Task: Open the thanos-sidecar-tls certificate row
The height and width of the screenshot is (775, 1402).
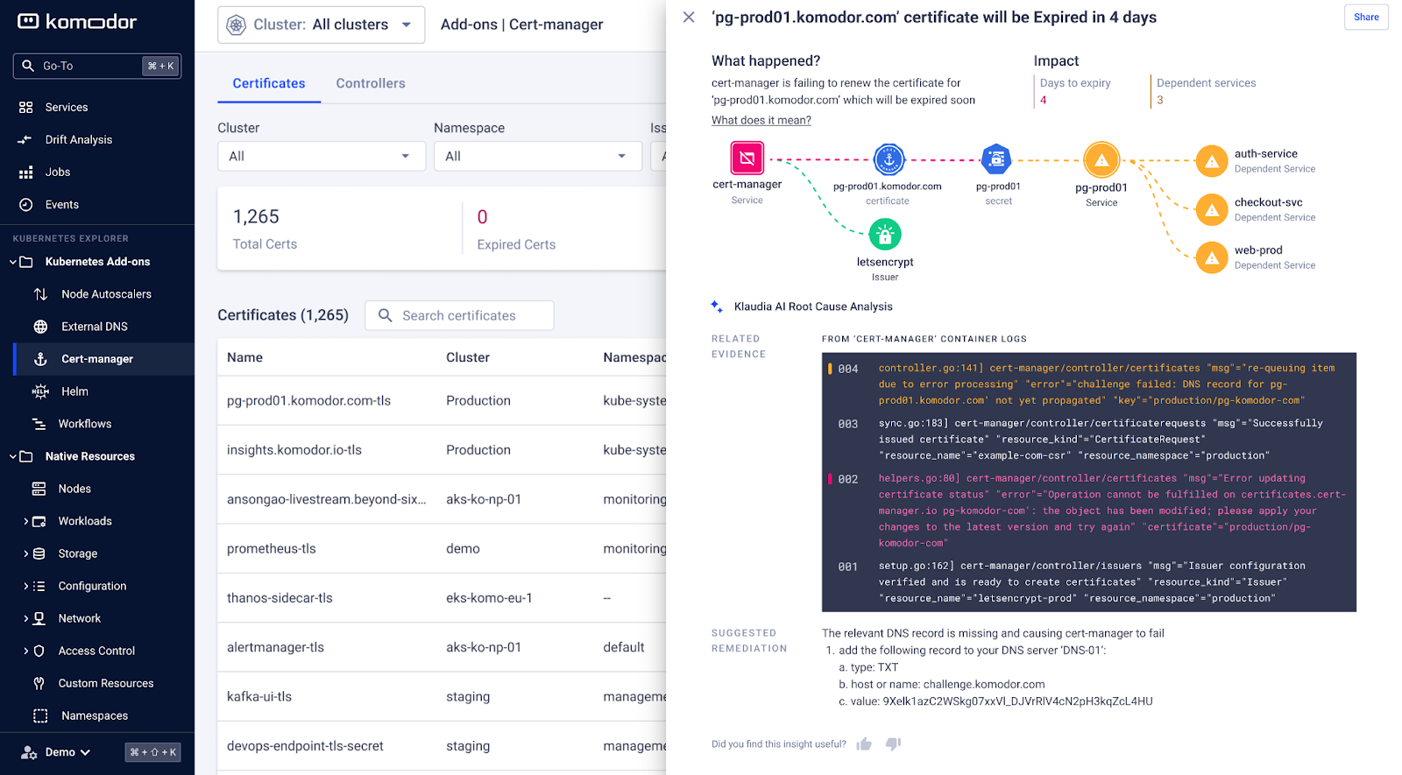Action: [x=442, y=598]
